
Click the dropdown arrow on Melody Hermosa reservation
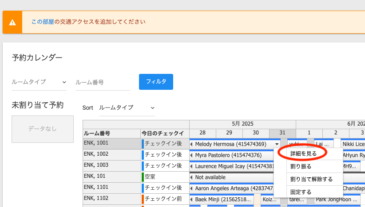[277, 144]
